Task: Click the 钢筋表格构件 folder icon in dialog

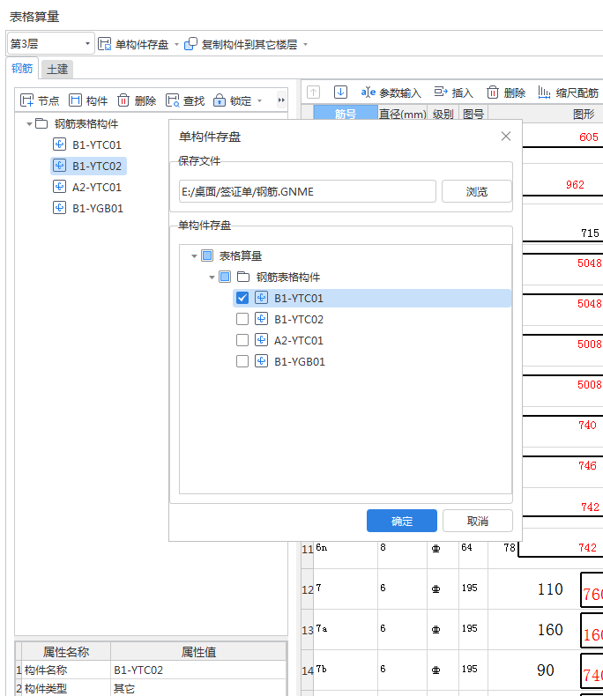Action: (x=243, y=277)
